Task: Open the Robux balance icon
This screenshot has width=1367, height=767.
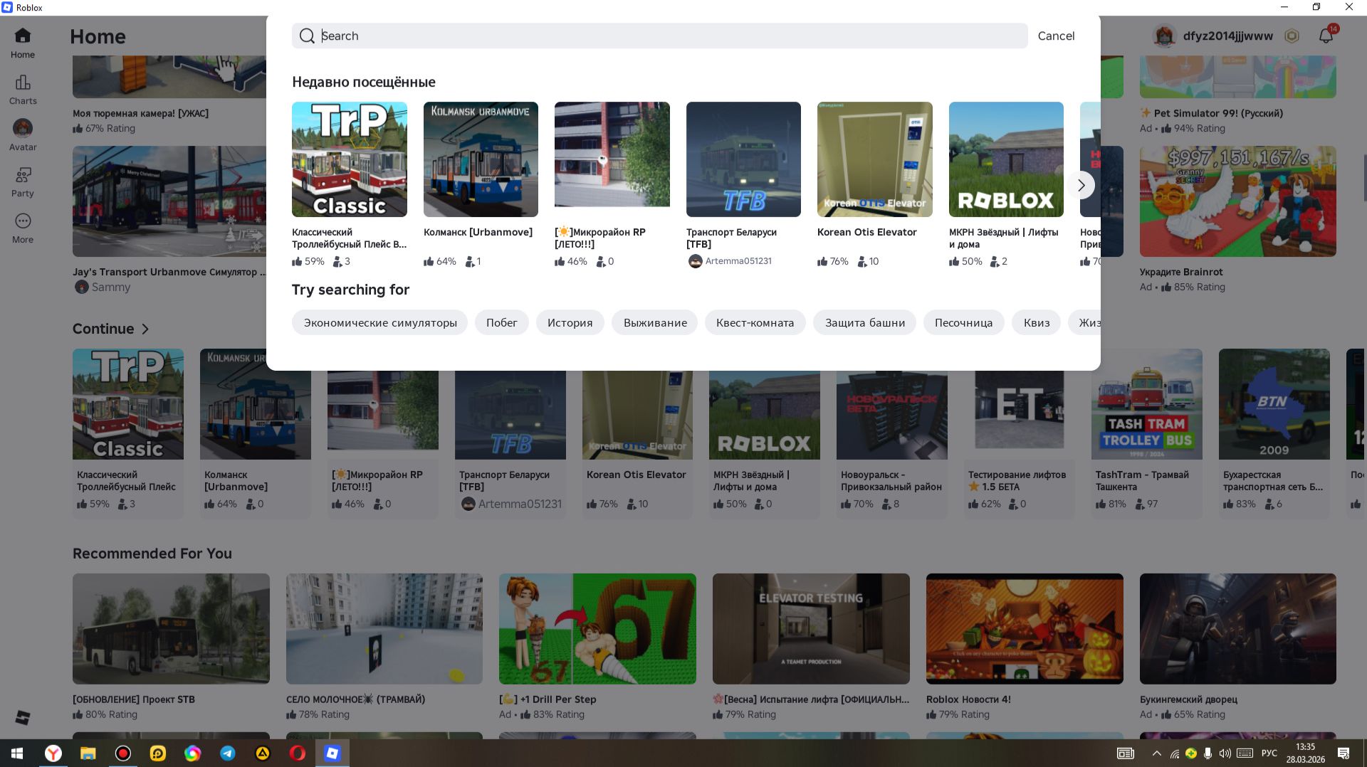Action: pos(1292,36)
